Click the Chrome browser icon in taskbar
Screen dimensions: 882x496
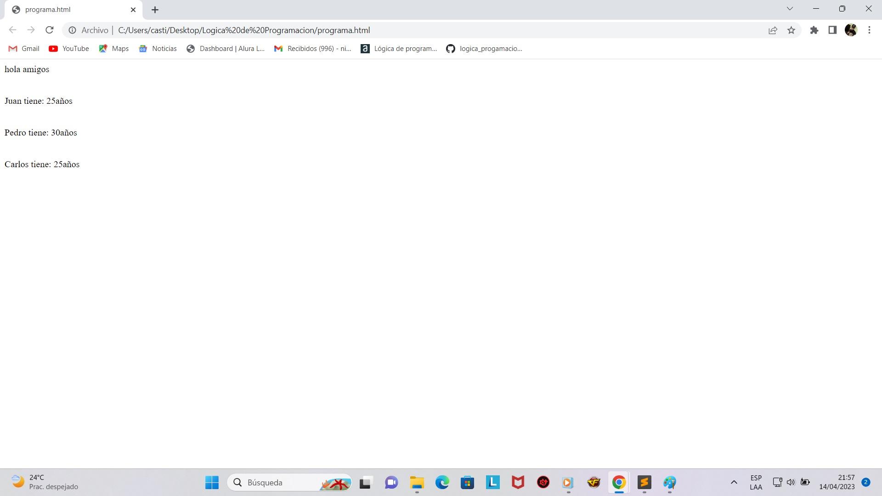pyautogui.click(x=618, y=482)
